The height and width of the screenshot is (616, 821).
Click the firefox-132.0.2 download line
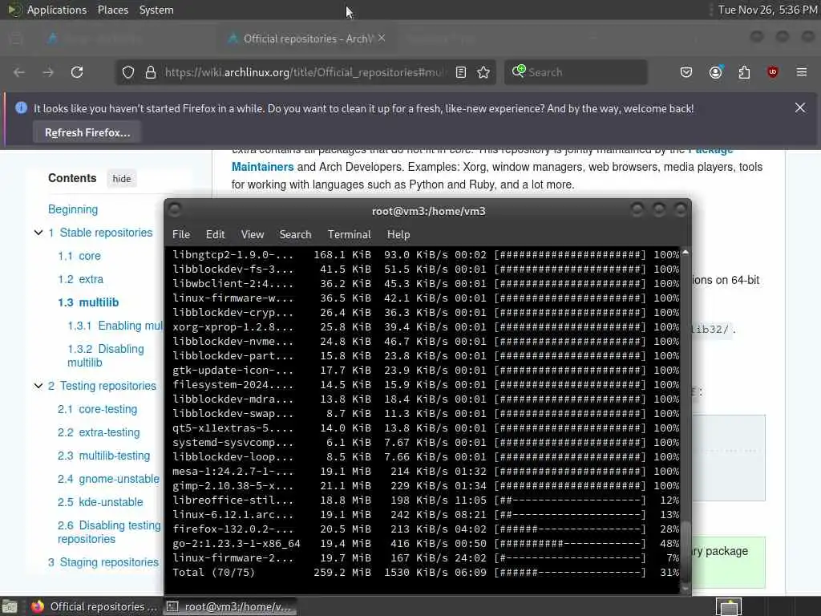426,529
